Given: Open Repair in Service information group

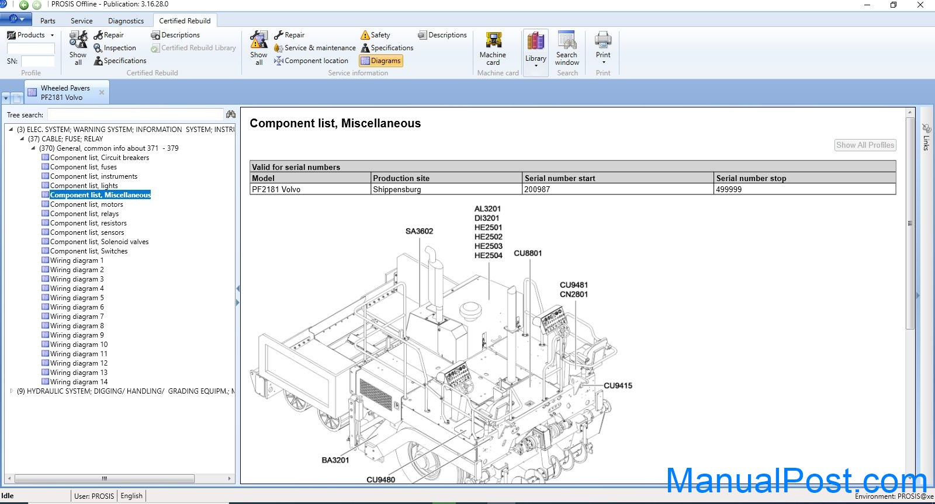Looking at the screenshot, I should [289, 35].
